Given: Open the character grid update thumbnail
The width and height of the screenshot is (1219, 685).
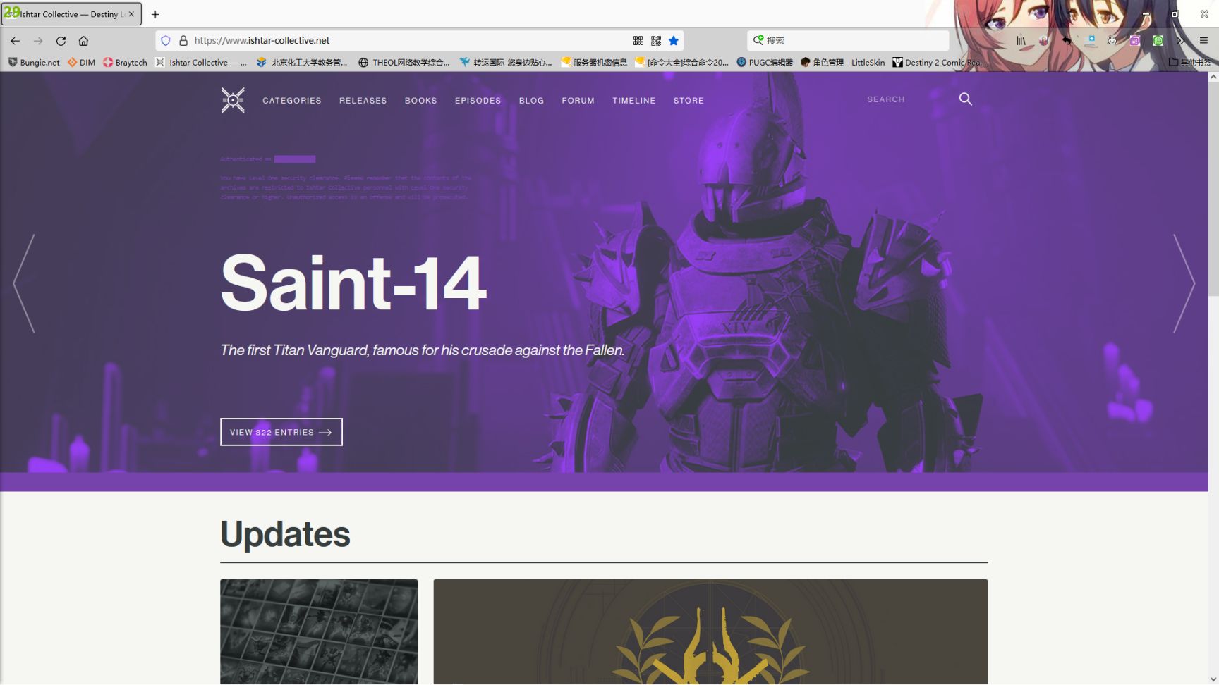Looking at the screenshot, I should (319, 631).
